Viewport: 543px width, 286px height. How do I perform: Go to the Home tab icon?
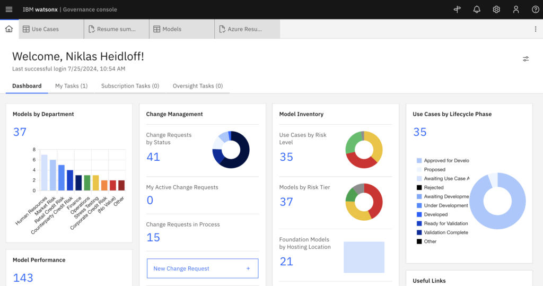(9, 29)
